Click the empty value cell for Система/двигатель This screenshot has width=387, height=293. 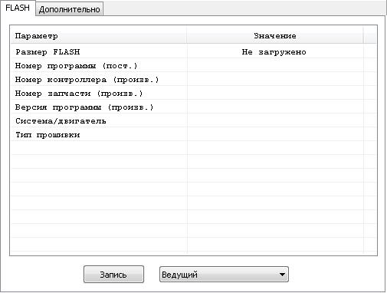(x=275, y=121)
